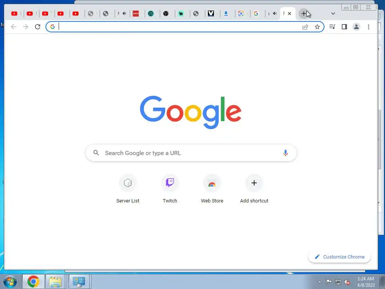Click the Google logo image

click(191, 112)
